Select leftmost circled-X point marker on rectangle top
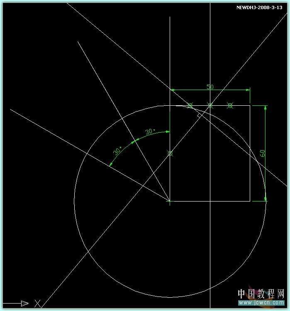Viewport: 290px width, 311px height. click(x=190, y=105)
